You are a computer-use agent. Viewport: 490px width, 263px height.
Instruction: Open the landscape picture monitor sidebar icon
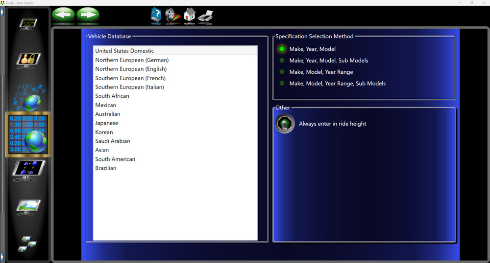pos(28,206)
